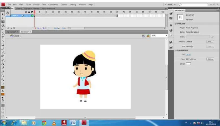Toggle Layer 1 green outline square
This screenshot has width=220, height=126.
32,16
